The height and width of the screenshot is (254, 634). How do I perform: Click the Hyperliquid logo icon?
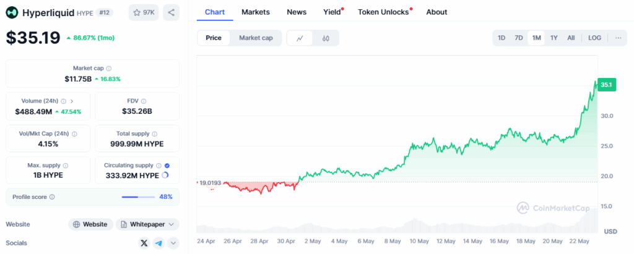[12, 12]
